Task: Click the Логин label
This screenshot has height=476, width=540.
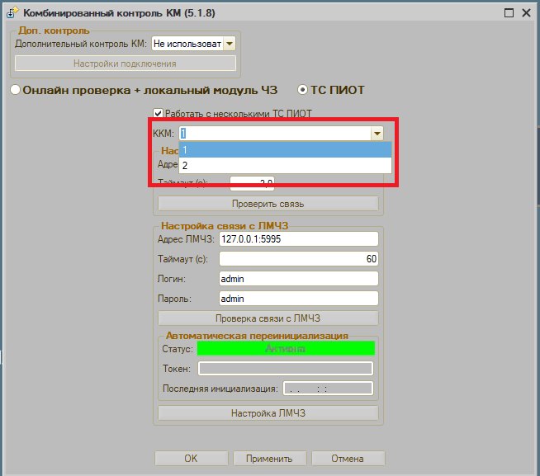Action: [172, 279]
